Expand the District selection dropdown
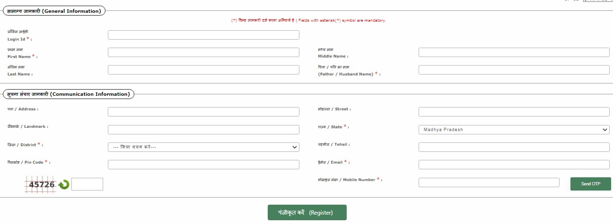This screenshot has width=613, height=224. point(203,147)
